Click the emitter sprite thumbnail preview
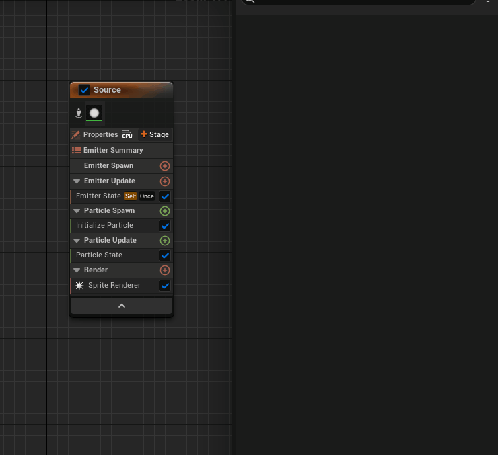Image resolution: width=498 pixels, height=455 pixels. 94,113
